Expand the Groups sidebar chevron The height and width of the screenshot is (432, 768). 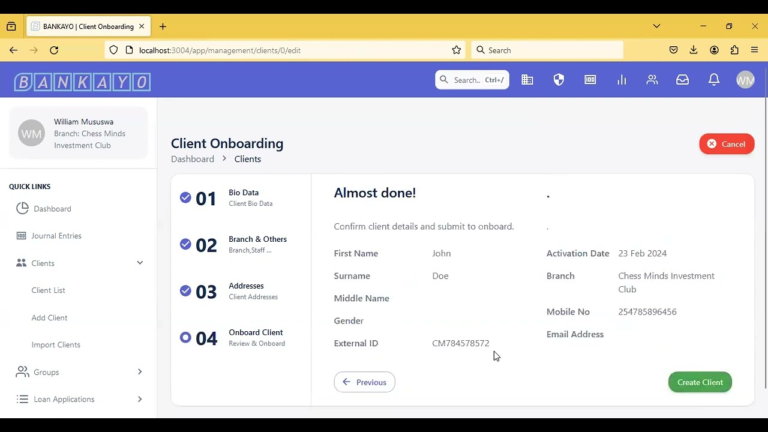pos(140,372)
